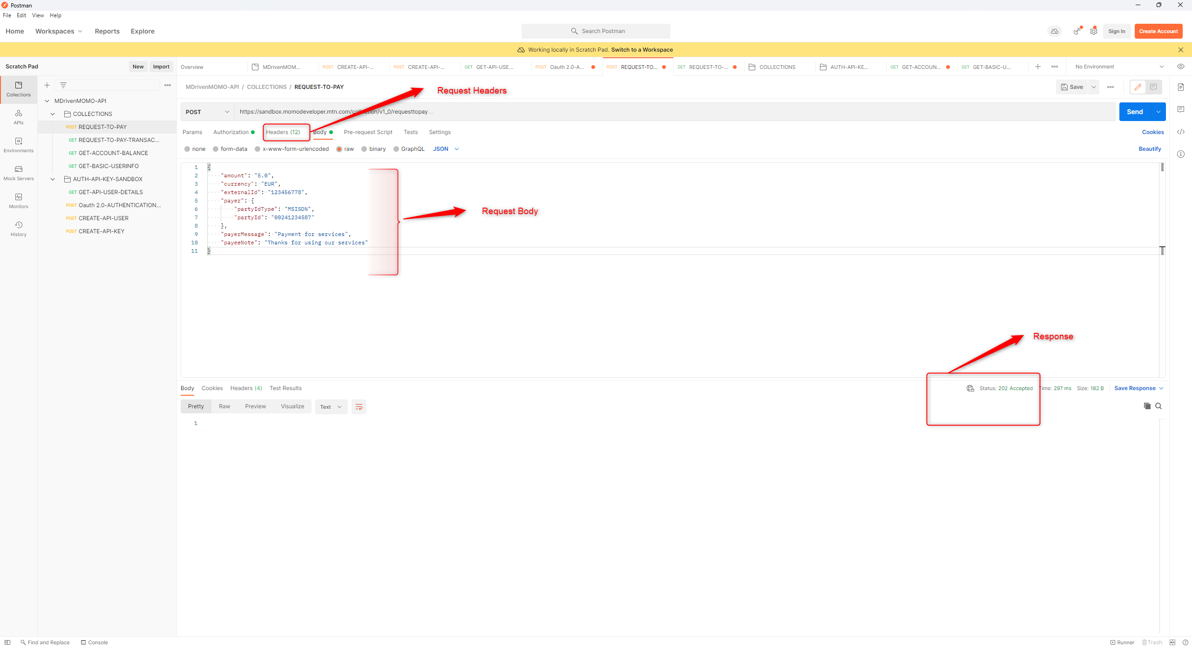The height and width of the screenshot is (648, 1192).
Task: Open the Test Results response tab
Action: 285,388
